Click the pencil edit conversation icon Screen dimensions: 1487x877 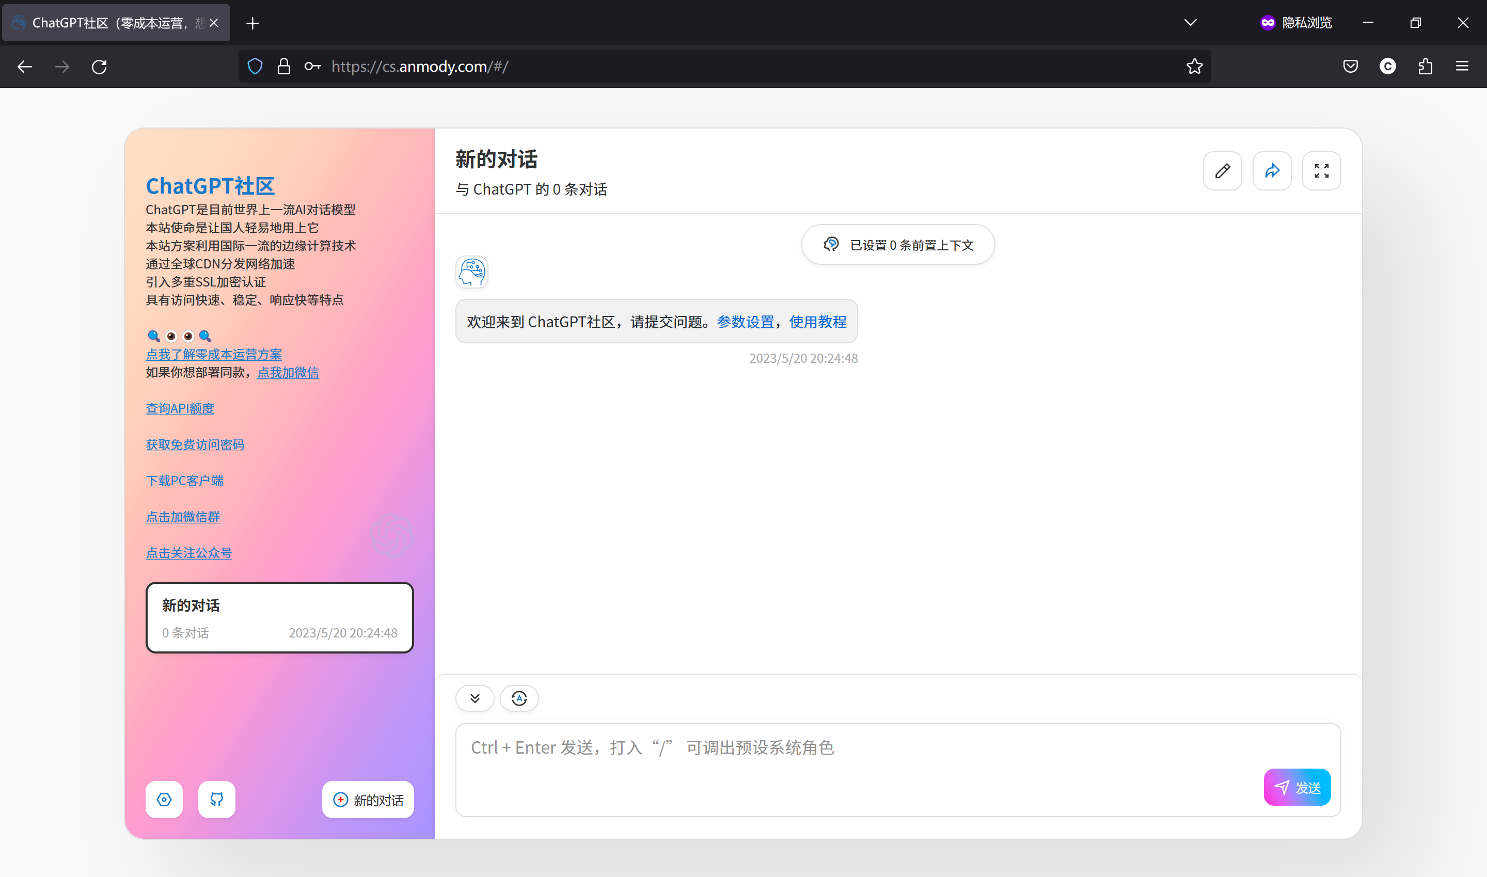1222,171
